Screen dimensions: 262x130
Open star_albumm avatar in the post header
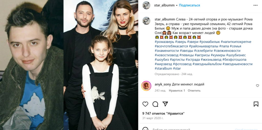tap(146, 5)
